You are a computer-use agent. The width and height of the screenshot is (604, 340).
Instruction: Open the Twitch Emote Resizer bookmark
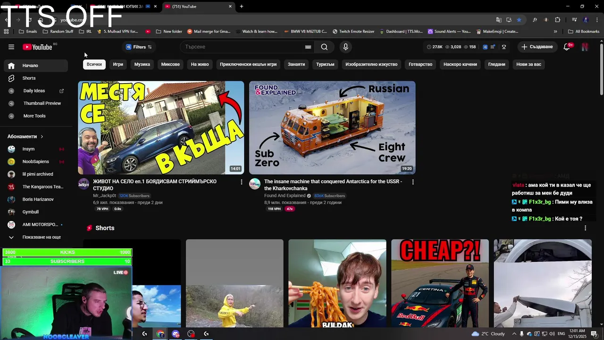pyautogui.click(x=353, y=32)
